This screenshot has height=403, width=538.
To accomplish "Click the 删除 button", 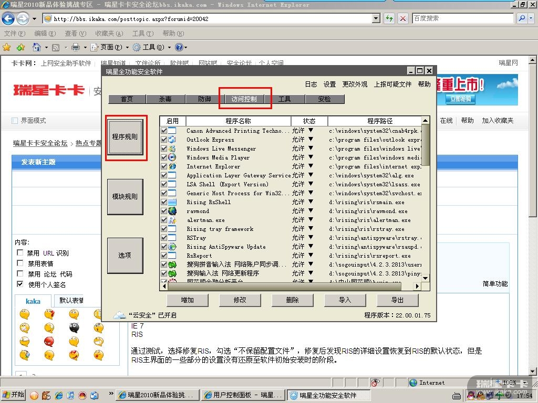I will tap(292, 300).
